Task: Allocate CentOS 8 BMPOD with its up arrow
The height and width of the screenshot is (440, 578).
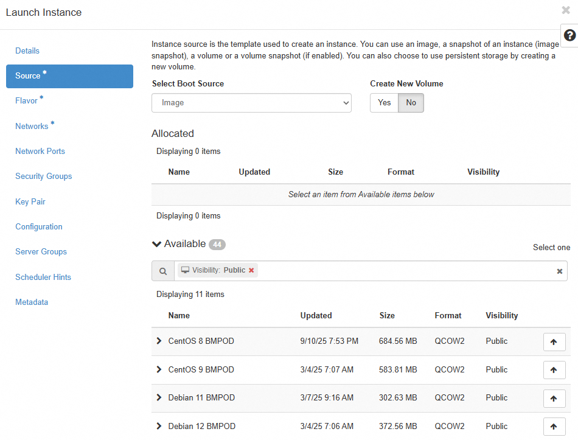Action: pos(554,341)
